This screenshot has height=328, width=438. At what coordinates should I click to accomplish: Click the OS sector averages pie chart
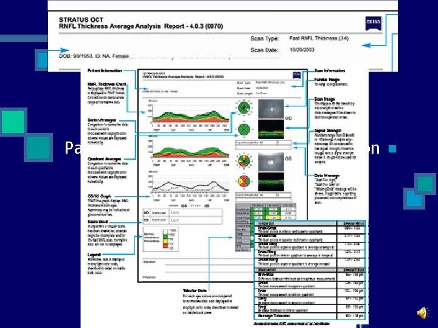(244, 160)
